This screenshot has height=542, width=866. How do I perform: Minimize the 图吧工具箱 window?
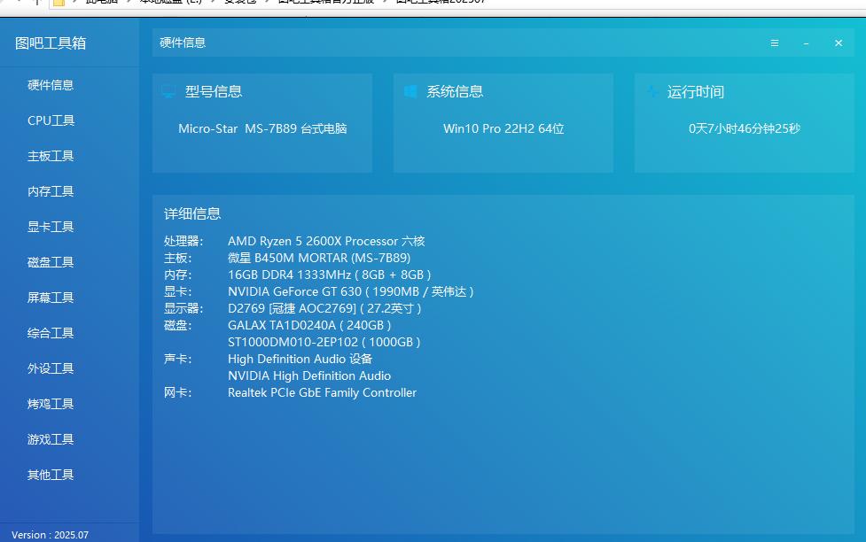point(806,43)
